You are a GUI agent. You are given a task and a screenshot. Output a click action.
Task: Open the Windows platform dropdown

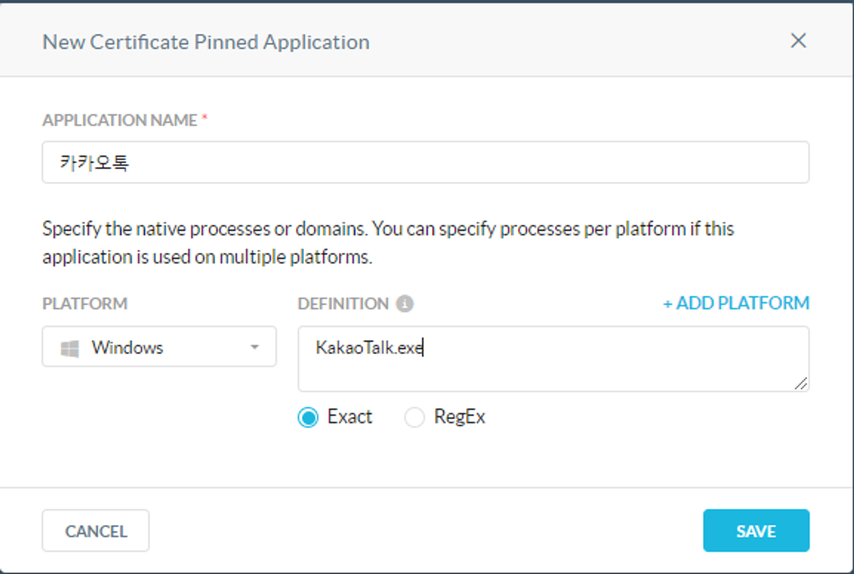159,347
